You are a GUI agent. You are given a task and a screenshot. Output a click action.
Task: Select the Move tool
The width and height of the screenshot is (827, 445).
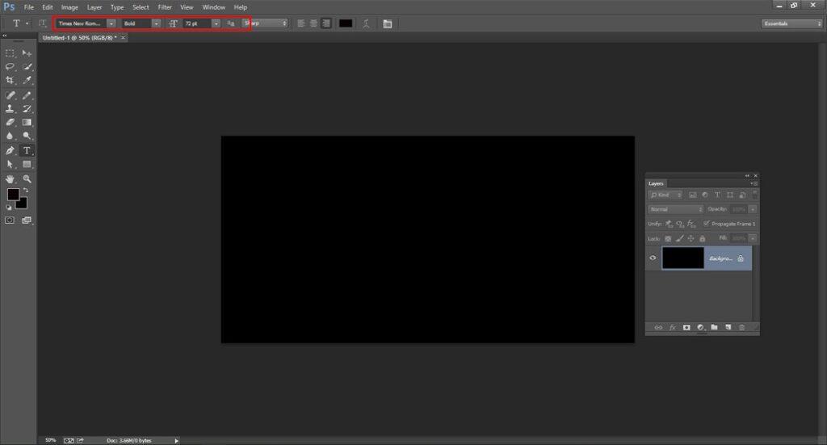[27, 53]
